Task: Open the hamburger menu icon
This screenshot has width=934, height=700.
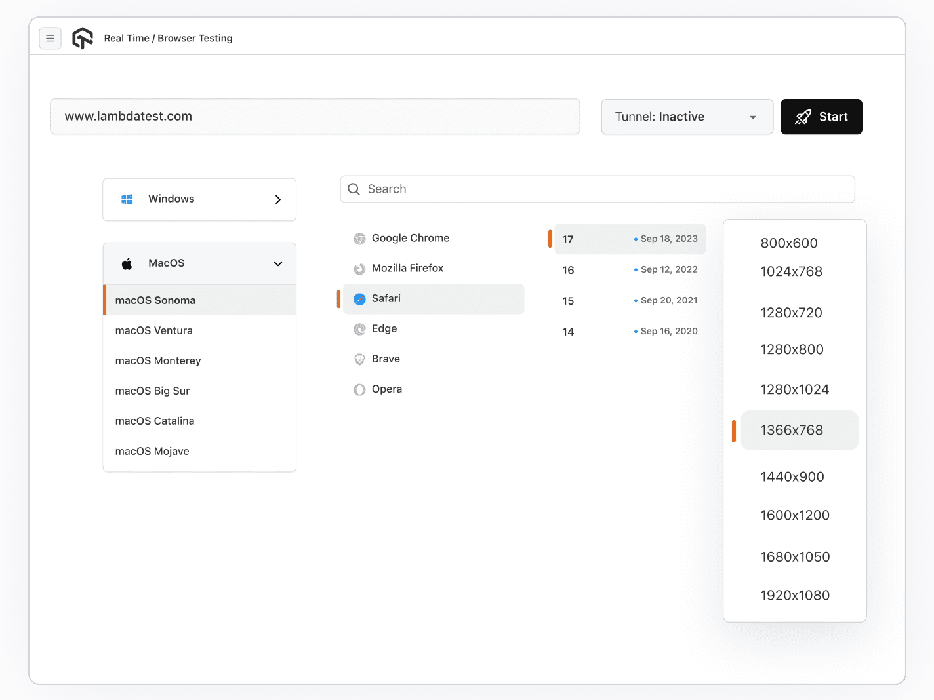Action: coord(51,39)
